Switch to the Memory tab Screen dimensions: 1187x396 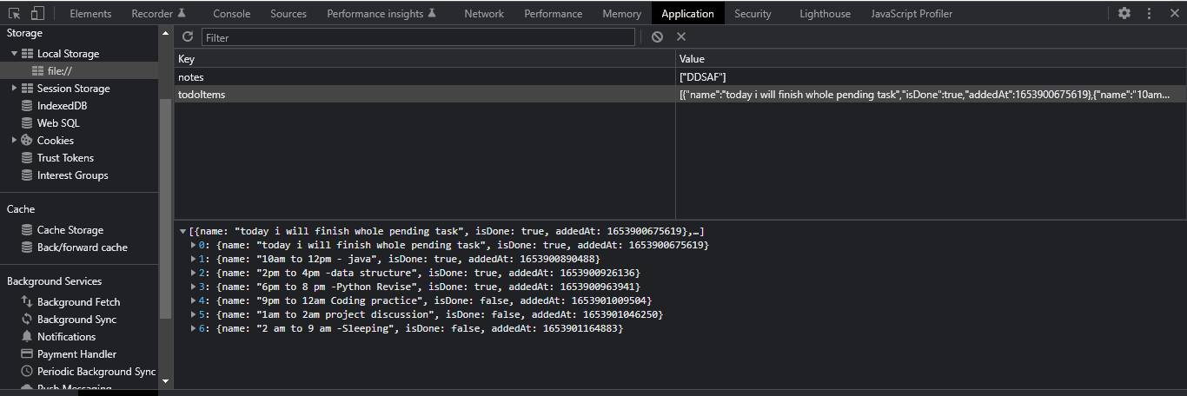coord(622,13)
